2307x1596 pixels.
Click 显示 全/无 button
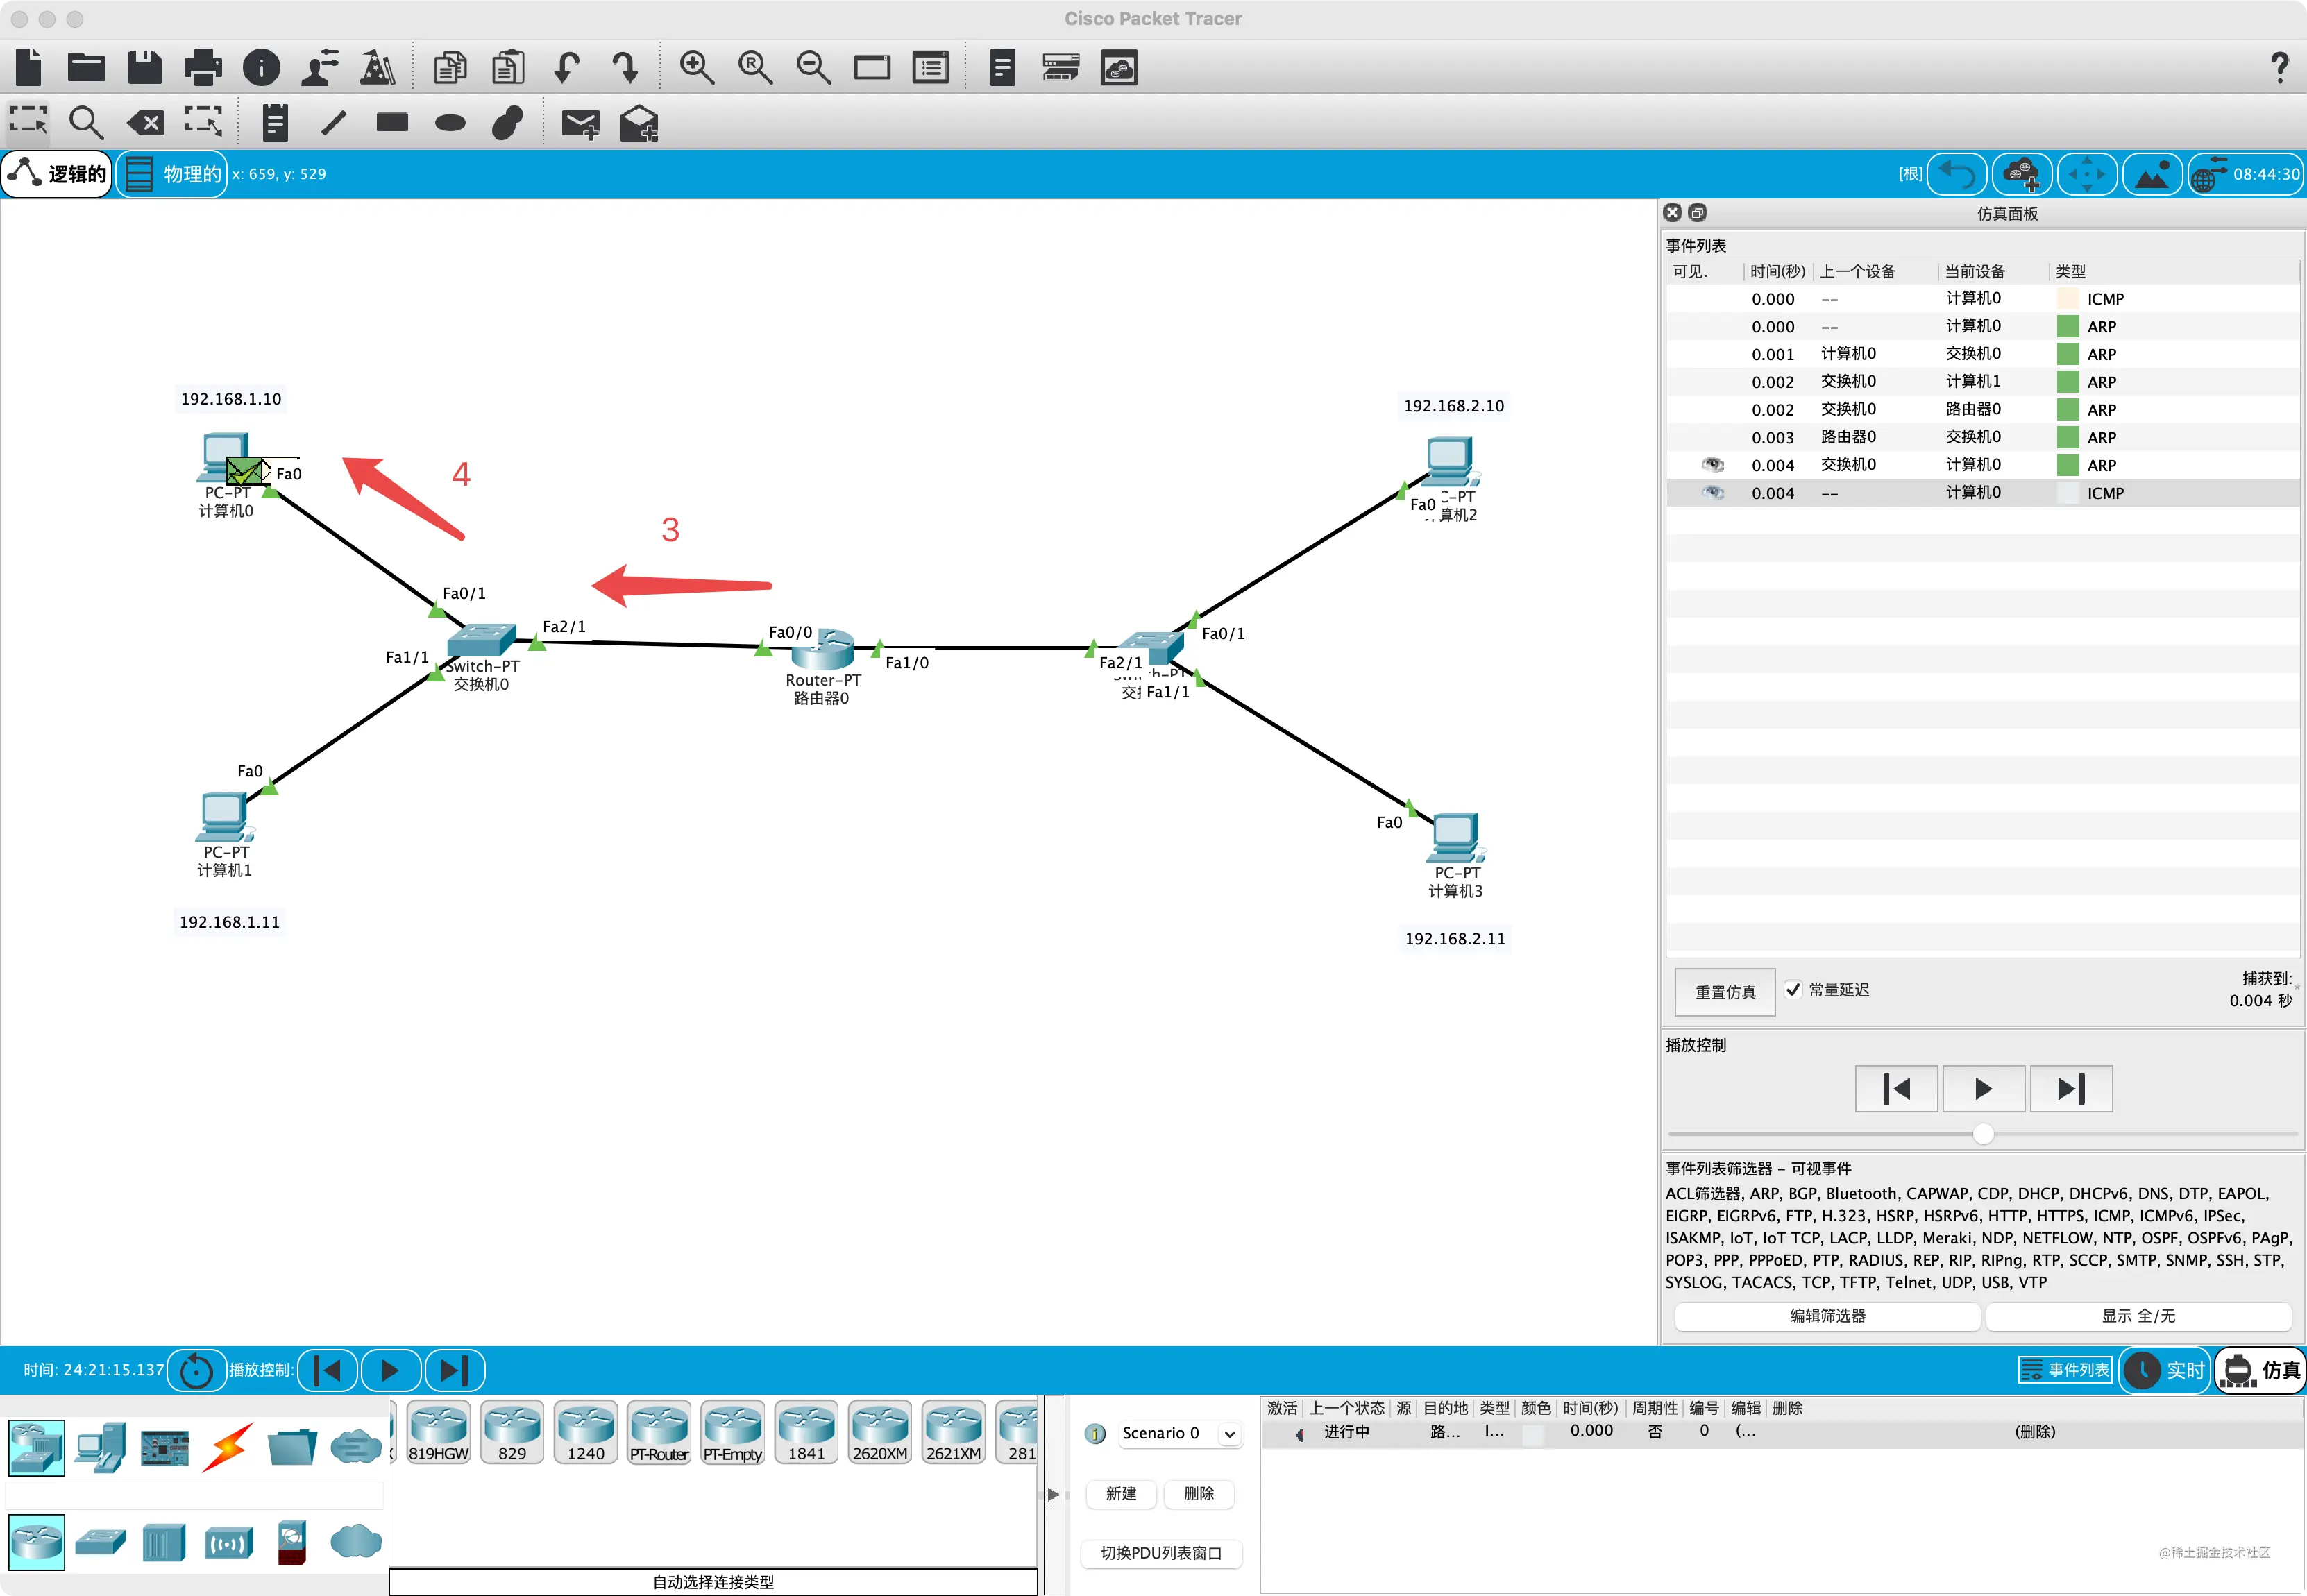(2138, 1316)
